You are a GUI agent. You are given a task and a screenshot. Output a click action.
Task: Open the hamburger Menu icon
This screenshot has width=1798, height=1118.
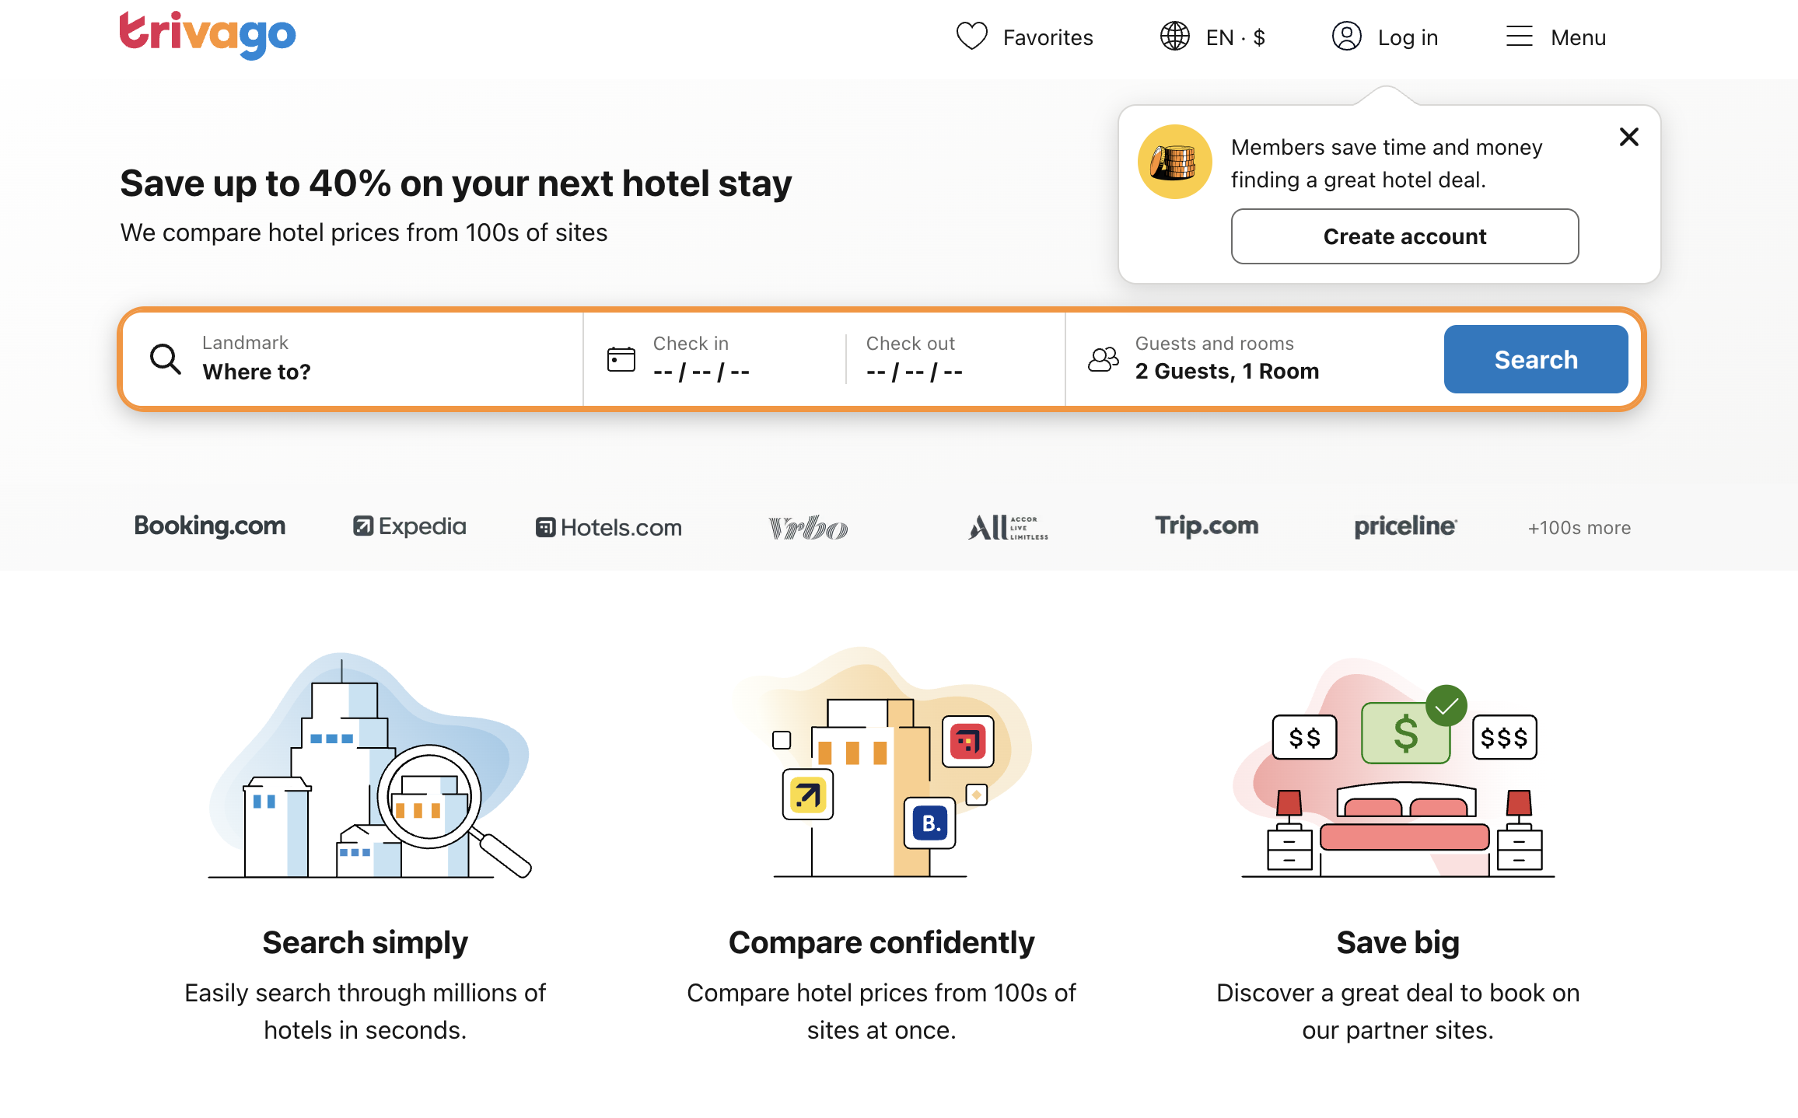1519,37
